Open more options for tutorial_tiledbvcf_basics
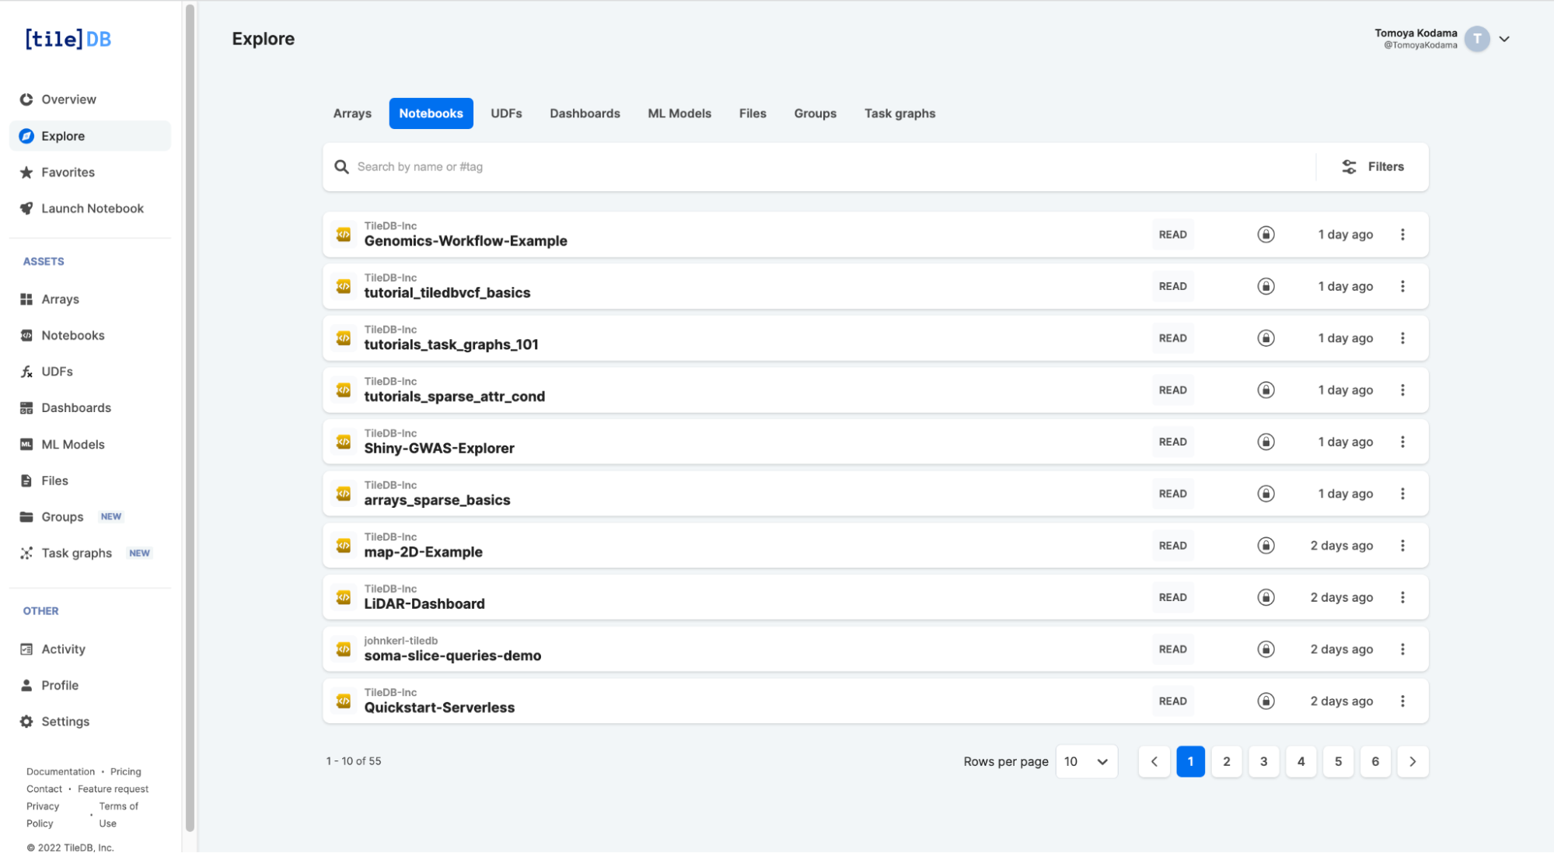 point(1402,286)
